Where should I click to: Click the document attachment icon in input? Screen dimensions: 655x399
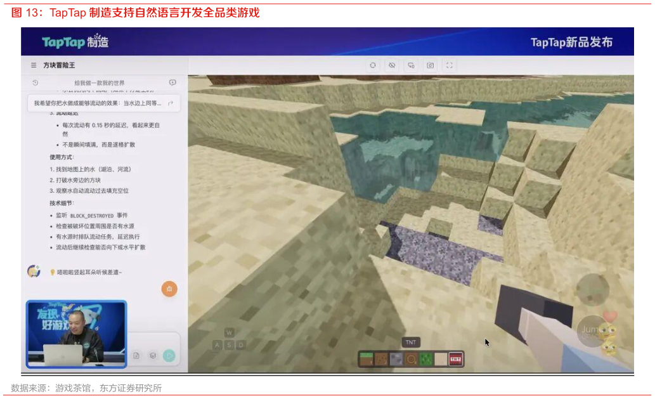[x=136, y=356]
